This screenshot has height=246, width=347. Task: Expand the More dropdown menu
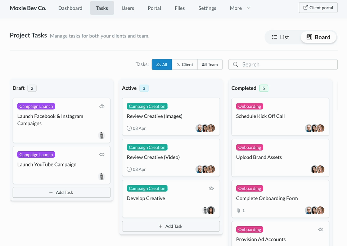[x=240, y=8]
